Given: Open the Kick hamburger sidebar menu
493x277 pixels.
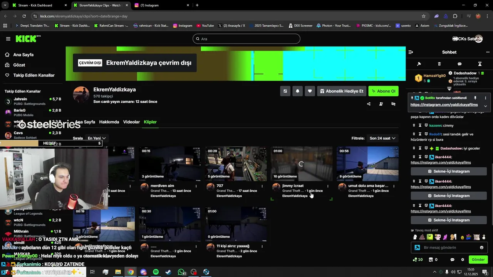Looking at the screenshot, I should coord(8,39).
